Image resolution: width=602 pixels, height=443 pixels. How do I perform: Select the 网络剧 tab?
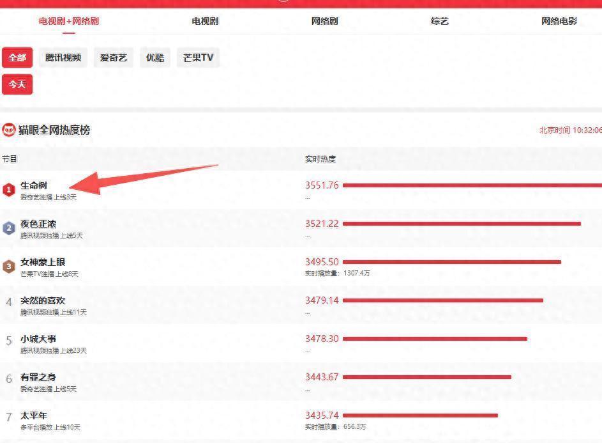(324, 21)
